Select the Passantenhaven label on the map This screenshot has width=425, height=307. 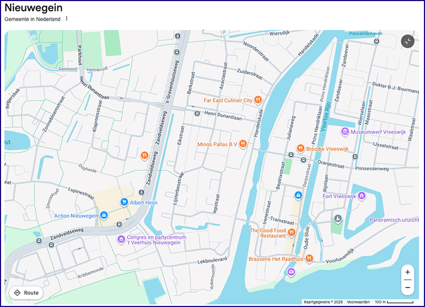click(365, 33)
